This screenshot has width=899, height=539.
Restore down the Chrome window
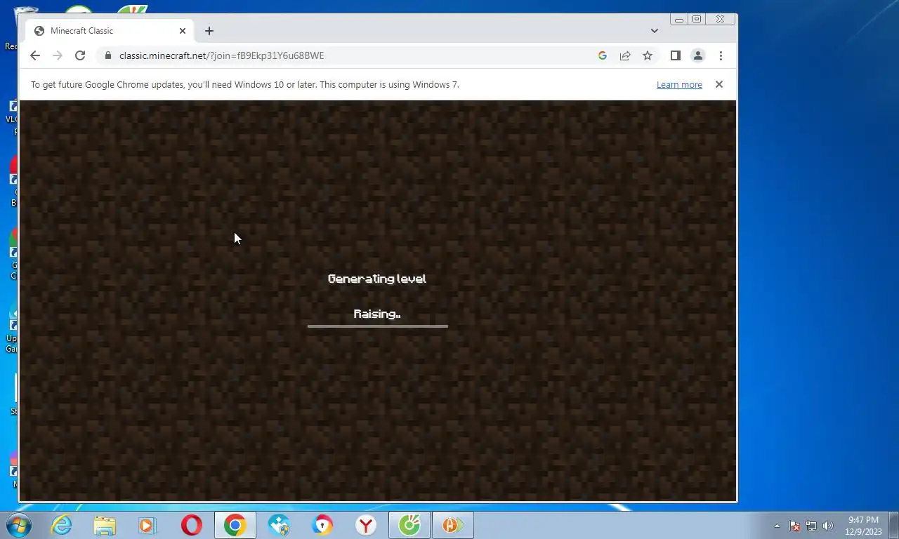[x=697, y=20]
